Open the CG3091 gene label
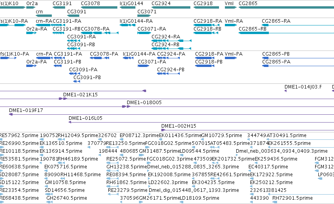 (x=77, y=12)
